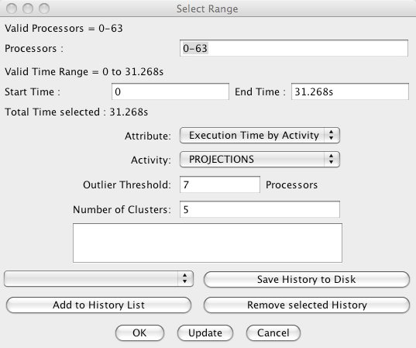
Task: Click the Attribute dropdown stepper arrows
Action: click(331, 135)
